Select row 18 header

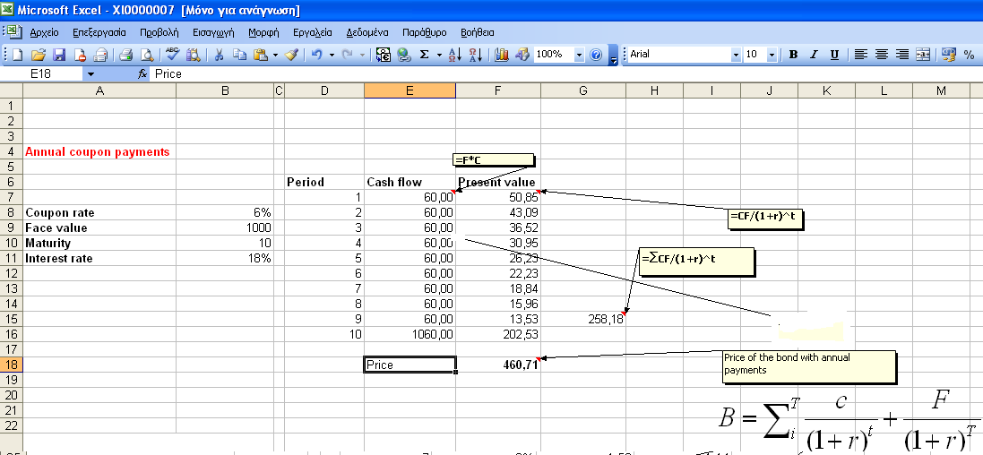pyautogui.click(x=12, y=365)
